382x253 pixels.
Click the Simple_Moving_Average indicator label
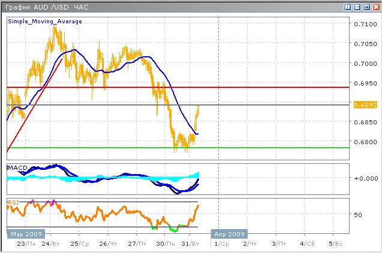coord(45,22)
